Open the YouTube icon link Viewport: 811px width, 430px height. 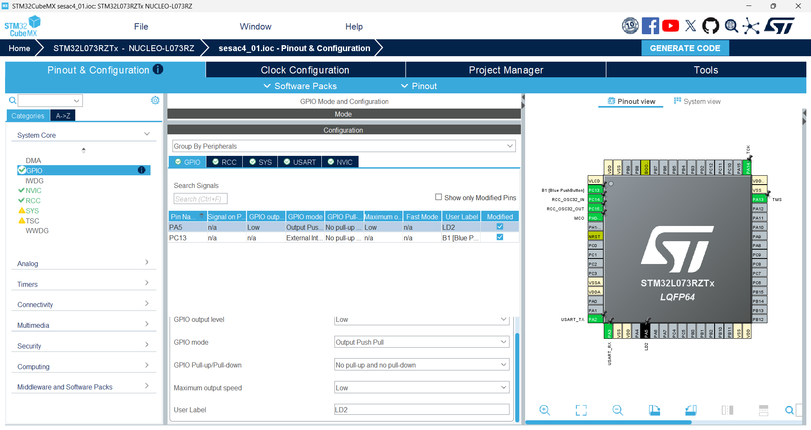(670, 26)
